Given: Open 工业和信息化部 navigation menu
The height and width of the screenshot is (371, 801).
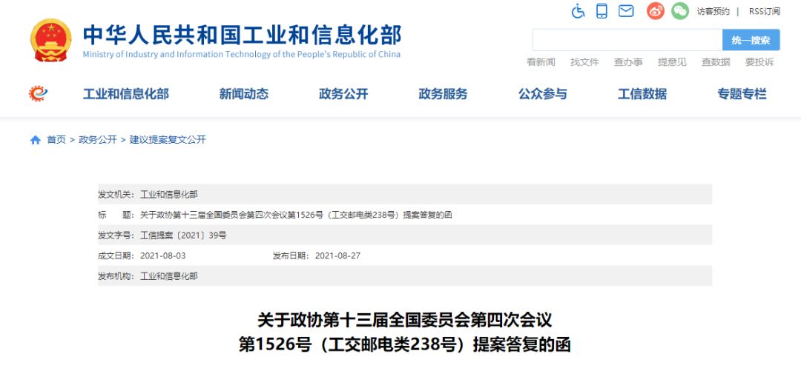Looking at the screenshot, I should coord(125,94).
